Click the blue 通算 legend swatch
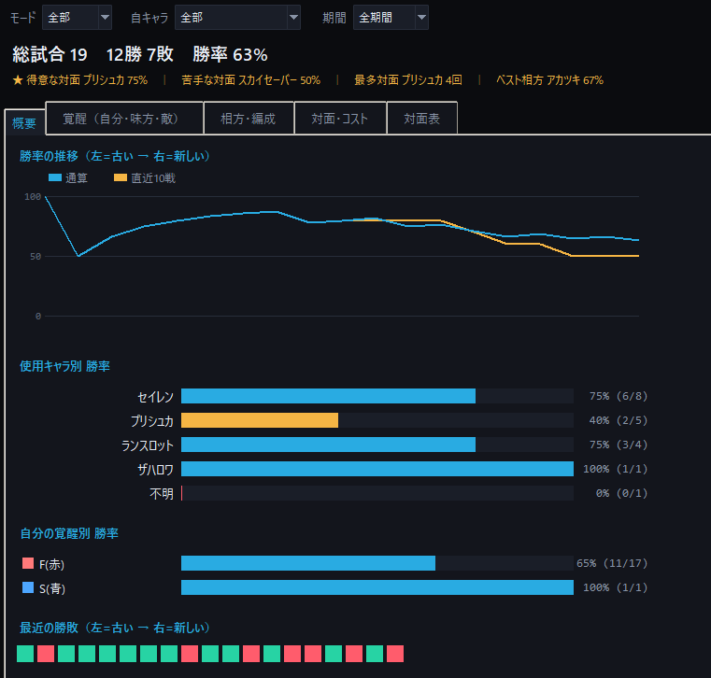This screenshot has height=678, width=711. coord(55,177)
